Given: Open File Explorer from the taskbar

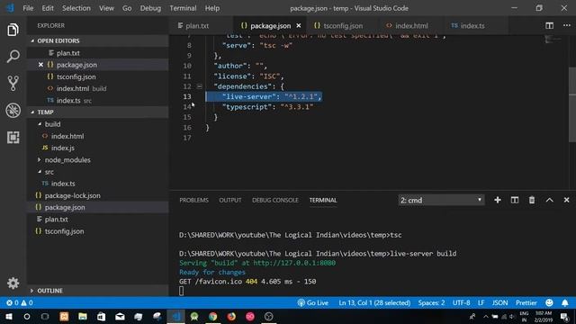Looking at the screenshot, I should click(x=83, y=316).
